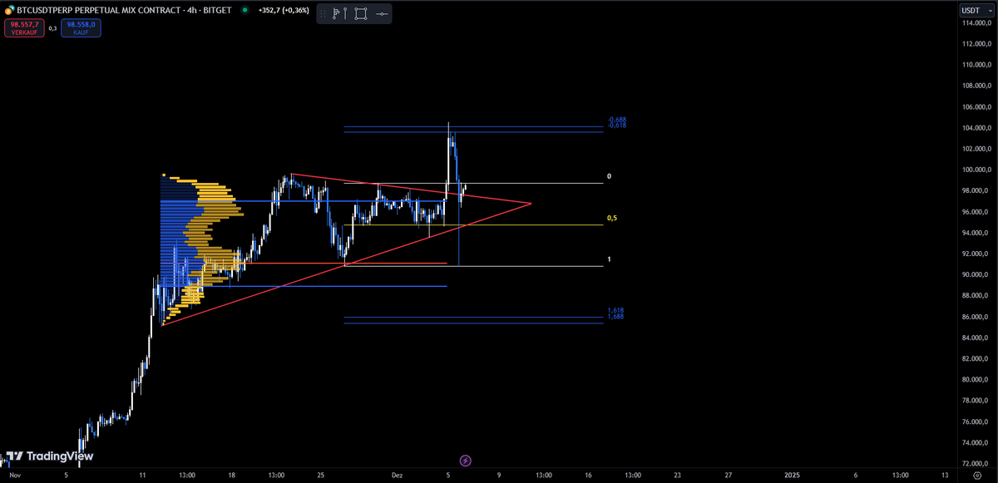The height and width of the screenshot is (483, 998).
Task: Click the Fibonacci level label 0
Action: [610, 176]
